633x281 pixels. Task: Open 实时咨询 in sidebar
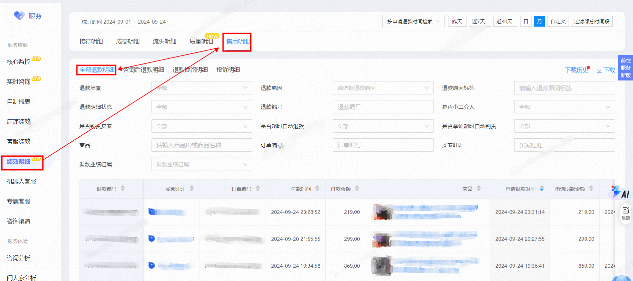pos(19,82)
